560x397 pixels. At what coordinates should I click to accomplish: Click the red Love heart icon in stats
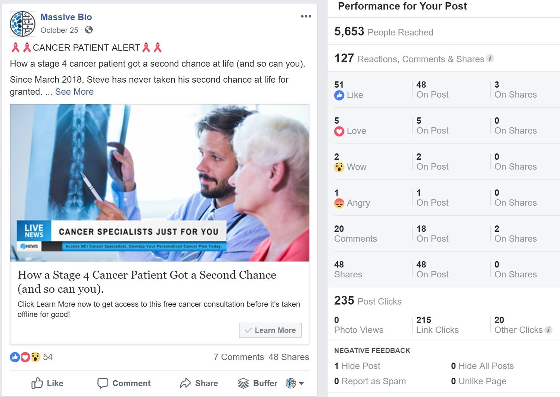pos(339,131)
